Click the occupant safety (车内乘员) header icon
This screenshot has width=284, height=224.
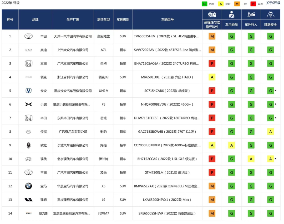[231, 14]
